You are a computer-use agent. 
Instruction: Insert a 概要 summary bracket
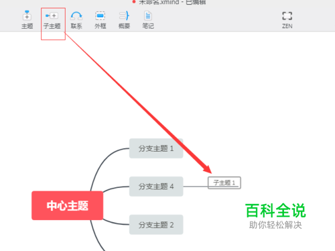[x=124, y=20]
